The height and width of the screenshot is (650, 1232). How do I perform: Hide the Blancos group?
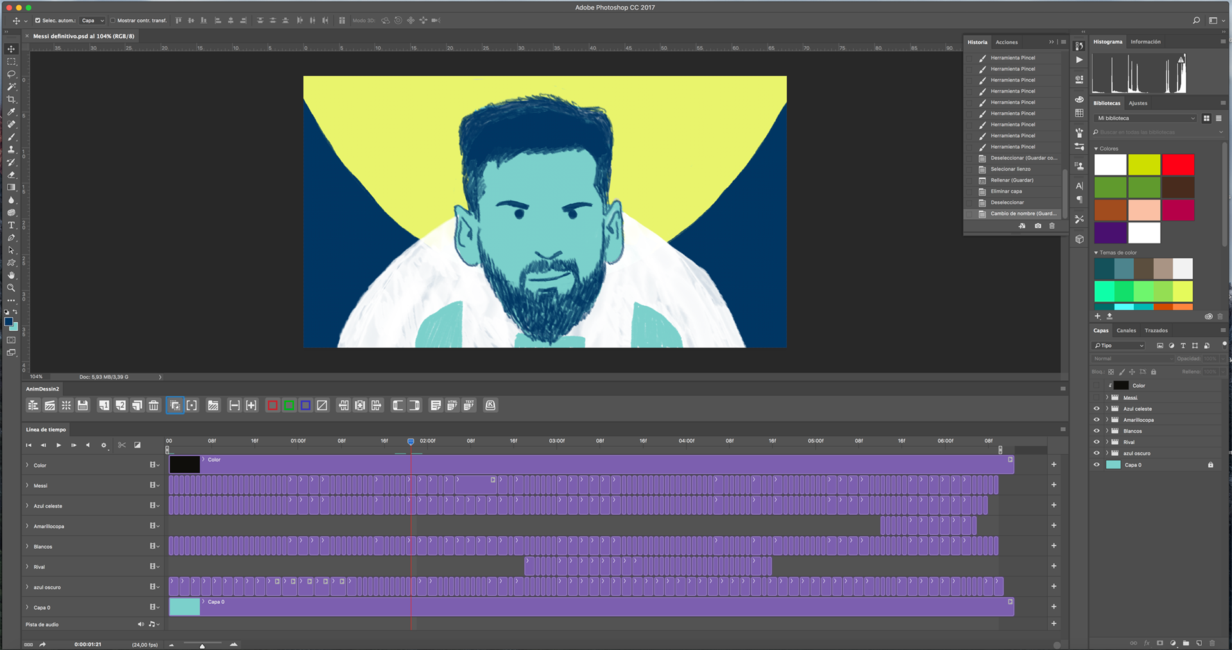pos(1097,431)
